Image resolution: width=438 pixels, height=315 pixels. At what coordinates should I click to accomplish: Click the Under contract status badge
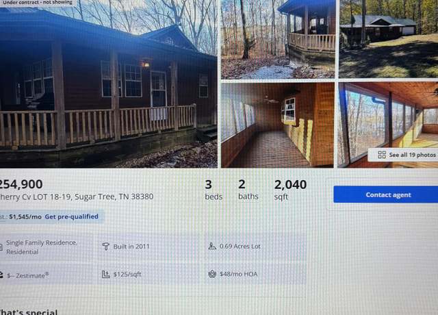coord(37,3)
